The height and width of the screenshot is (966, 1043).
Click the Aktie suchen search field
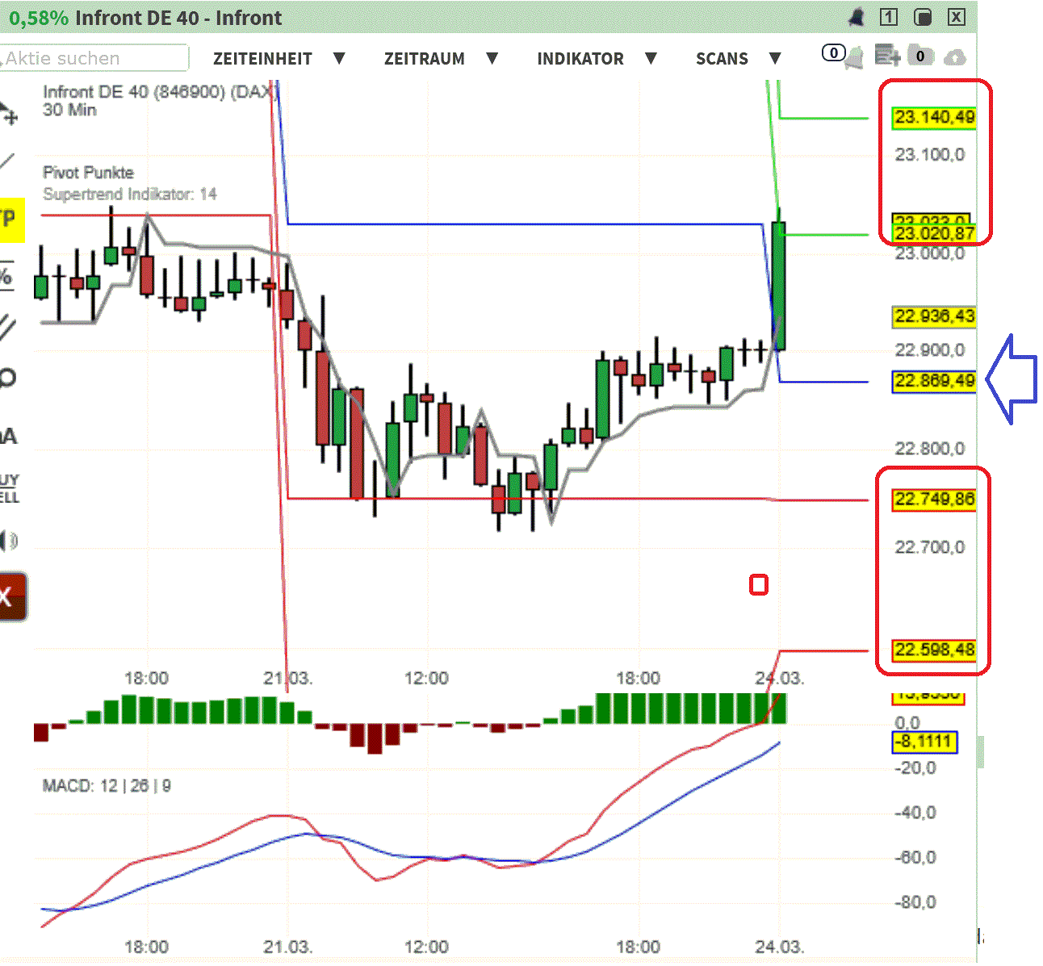pyautogui.click(x=93, y=58)
